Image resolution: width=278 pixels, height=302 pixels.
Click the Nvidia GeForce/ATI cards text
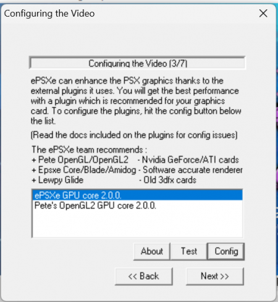coord(188,160)
